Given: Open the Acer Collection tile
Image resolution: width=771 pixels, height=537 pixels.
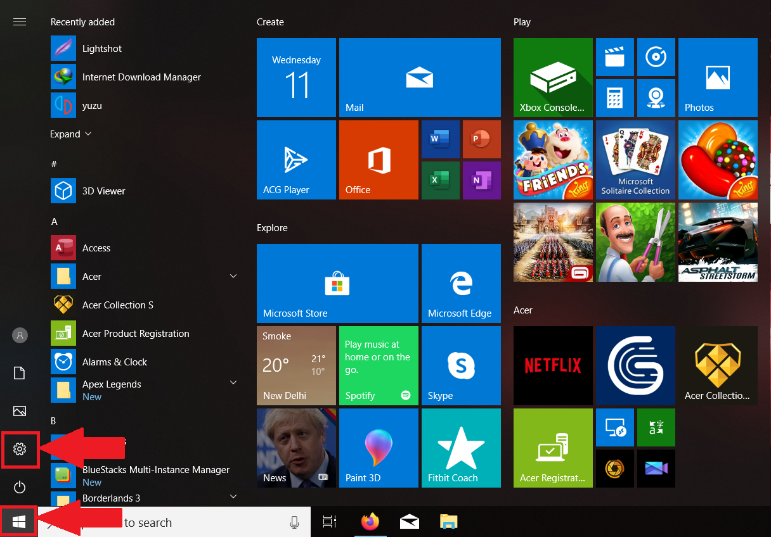Looking at the screenshot, I should [x=718, y=365].
